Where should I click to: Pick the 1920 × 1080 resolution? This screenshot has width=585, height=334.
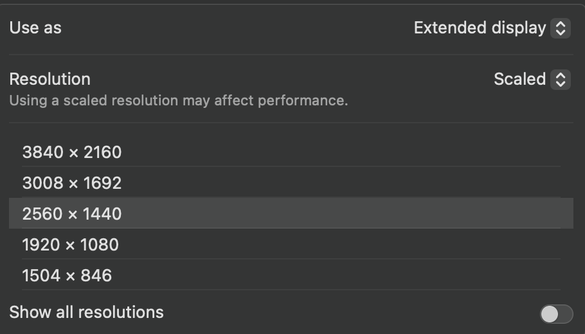click(71, 245)
